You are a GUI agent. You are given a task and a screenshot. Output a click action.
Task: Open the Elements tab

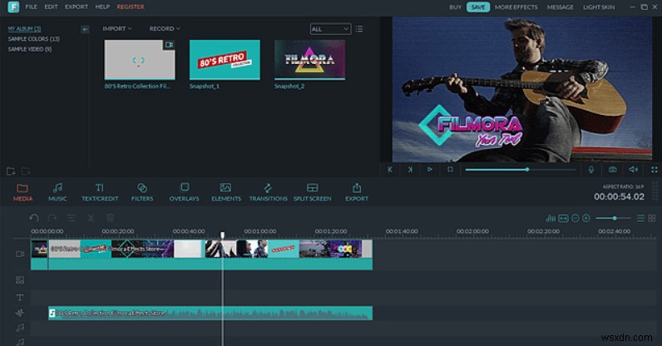point(226,192)
